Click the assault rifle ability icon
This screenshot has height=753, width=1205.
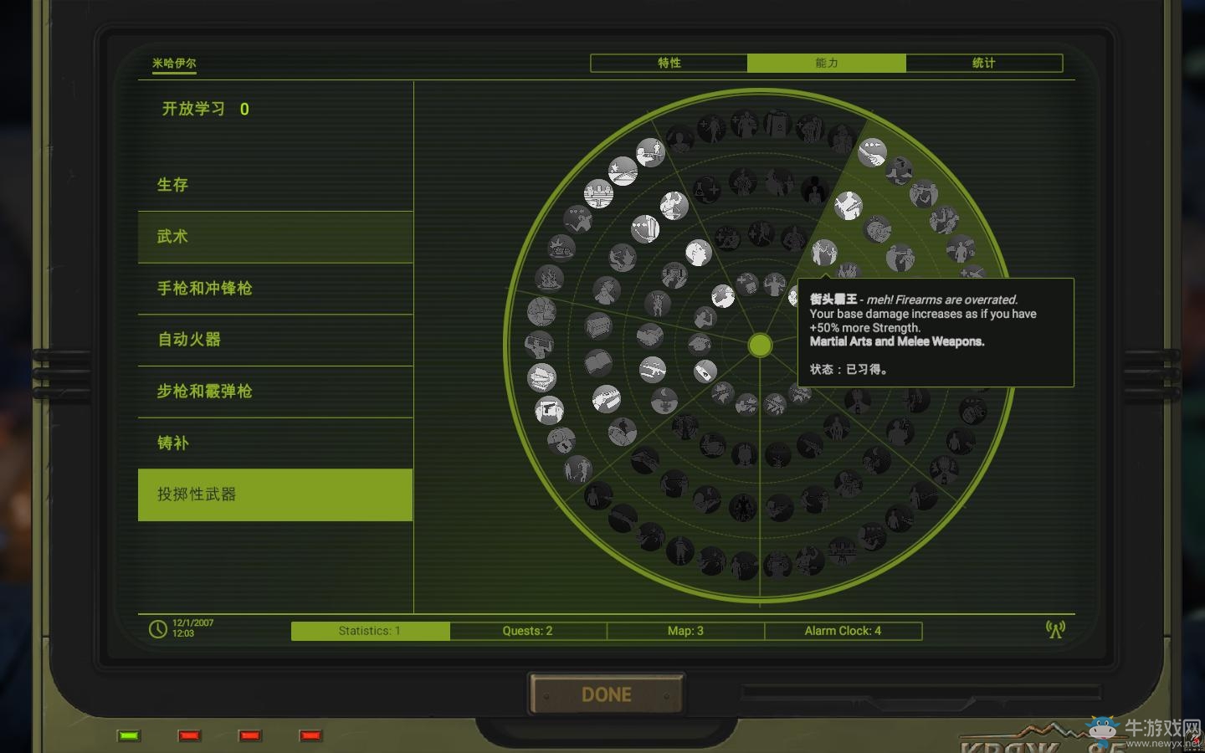pos(652,368)
